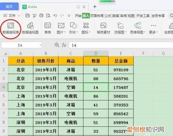Select row 4 header
The image size is (173, 136).
coord(4,87)
